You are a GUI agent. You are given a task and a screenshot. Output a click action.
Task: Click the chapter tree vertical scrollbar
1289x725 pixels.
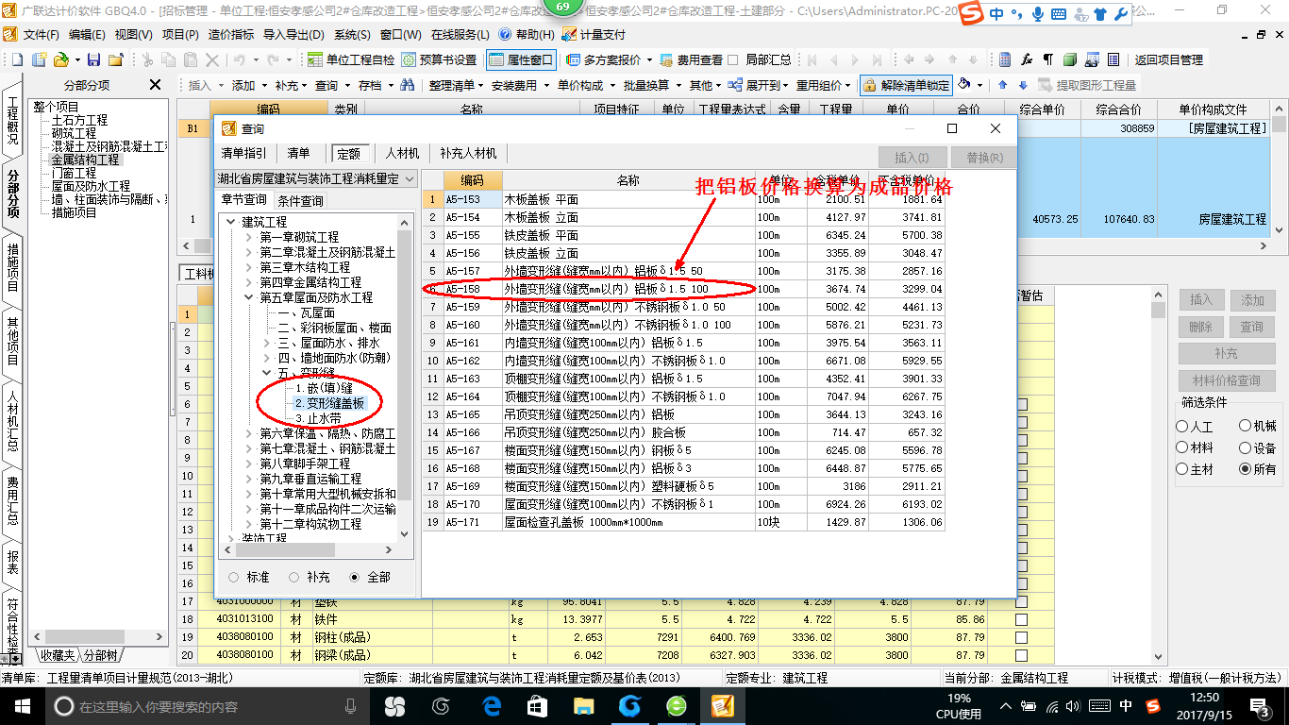point(406,378)
